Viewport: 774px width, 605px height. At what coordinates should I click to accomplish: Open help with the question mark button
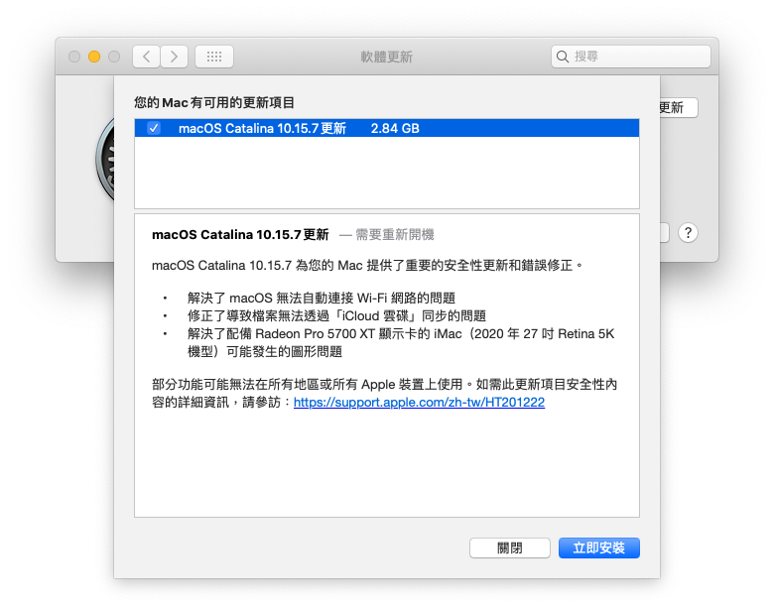coord(688,233)
